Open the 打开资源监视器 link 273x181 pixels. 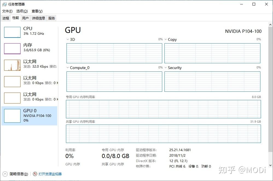(x=50, y=174)
